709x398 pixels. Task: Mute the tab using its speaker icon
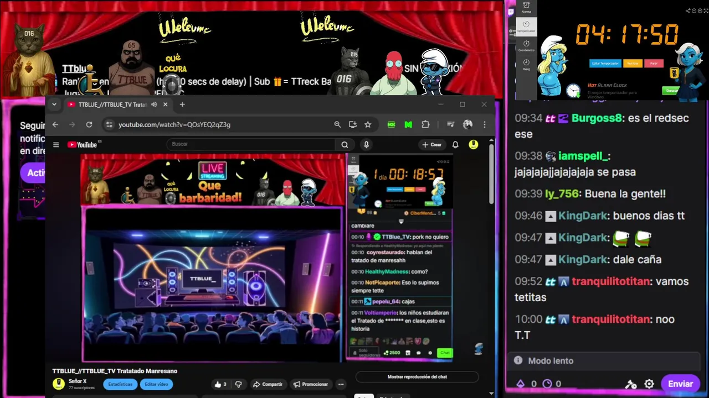tap(154, 104)
